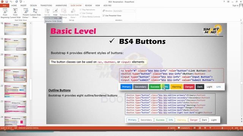
Task: Switch to the ANIMATIONS tab
Action: (61, 6)
